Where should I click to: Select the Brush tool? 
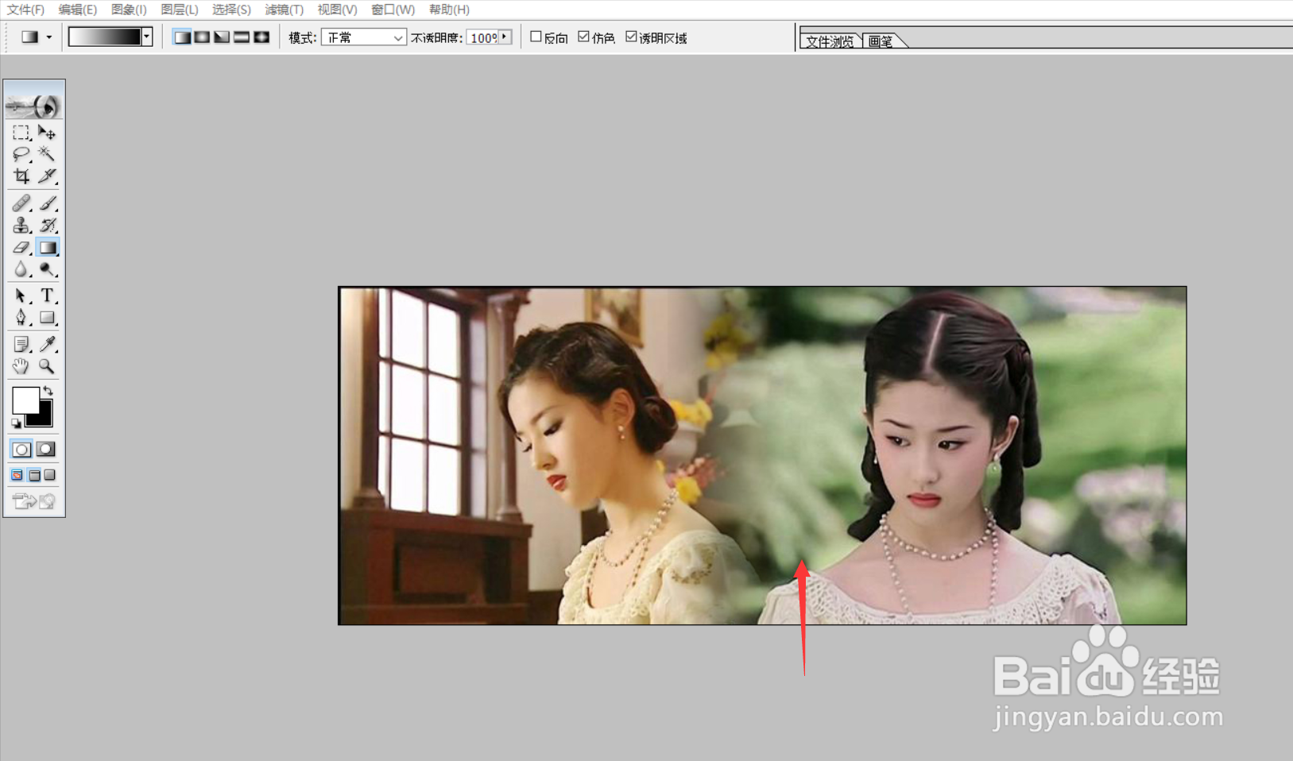click(47, 203)
